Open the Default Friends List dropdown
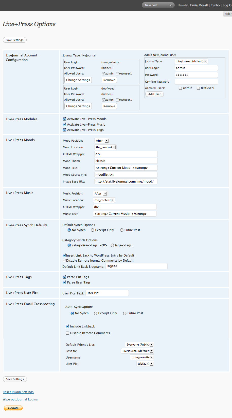The height and width of the screenshot is (418, 232). tap(139, 345)
